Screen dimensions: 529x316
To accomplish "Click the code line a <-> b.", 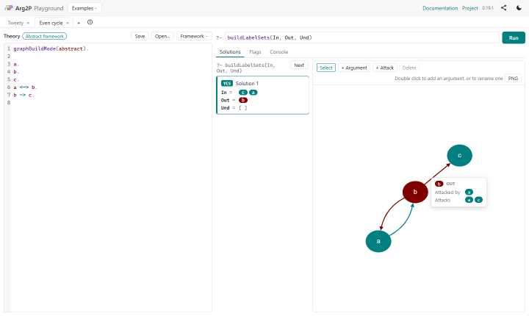I will 25,87.
